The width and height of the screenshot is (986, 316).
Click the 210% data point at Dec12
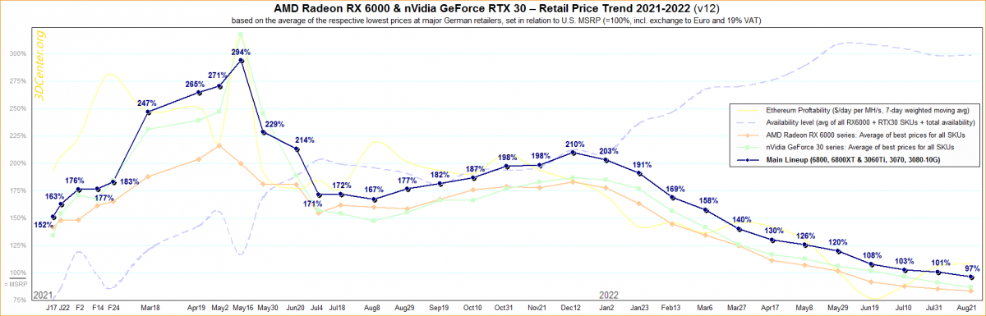point(573,152)
